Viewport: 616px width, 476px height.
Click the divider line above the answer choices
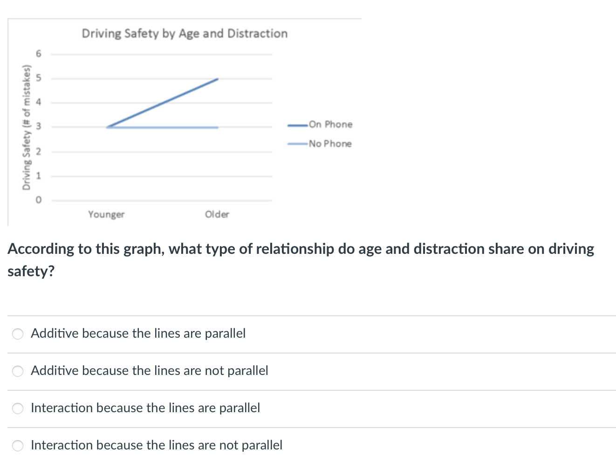tap(308, 315)
